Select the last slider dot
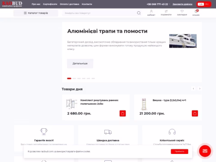 pos(93,78)
